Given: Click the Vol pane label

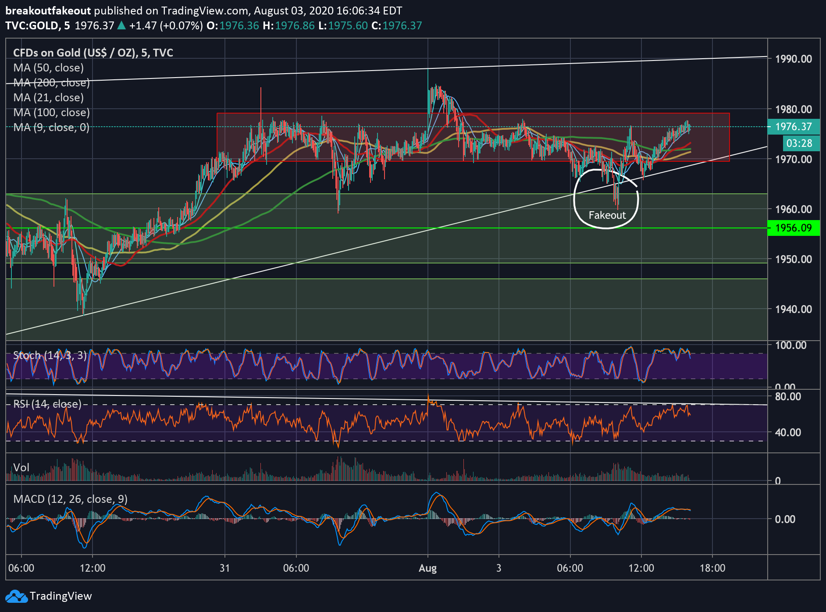Looking at the screenshot, I should click(21, 467).
